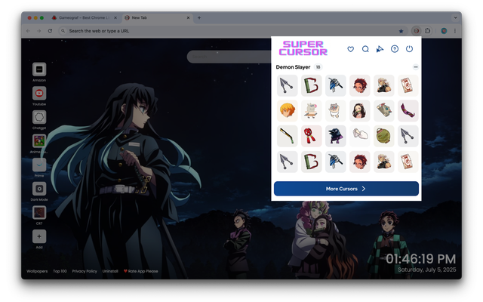This screenshot has width=483, height=302.
Task: Open the Chrome three-dot menu
Action: (x=455, y=31)
